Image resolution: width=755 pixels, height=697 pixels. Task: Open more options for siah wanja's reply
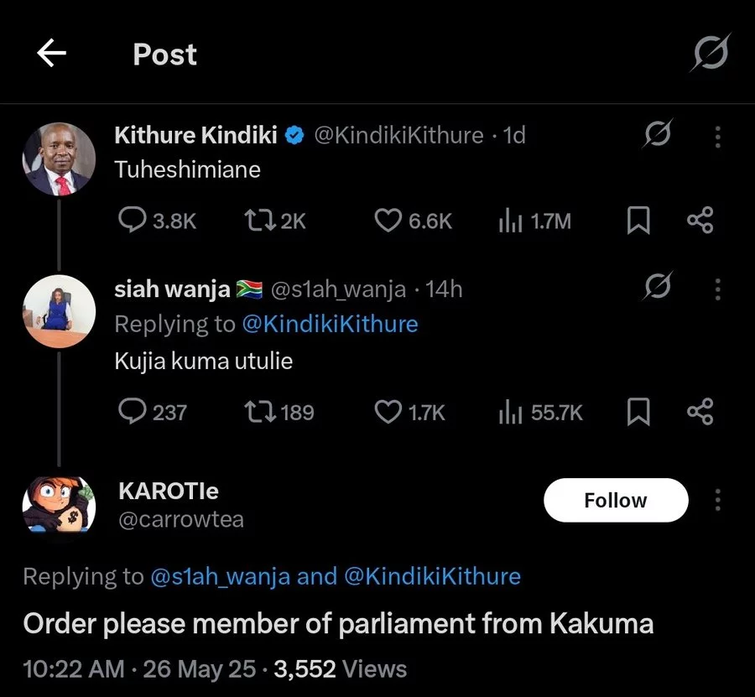717,289
